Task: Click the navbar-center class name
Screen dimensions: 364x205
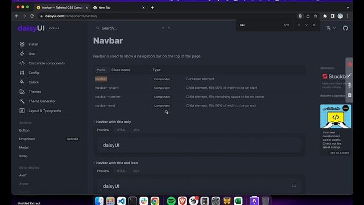Action: [x=108, y=97]
